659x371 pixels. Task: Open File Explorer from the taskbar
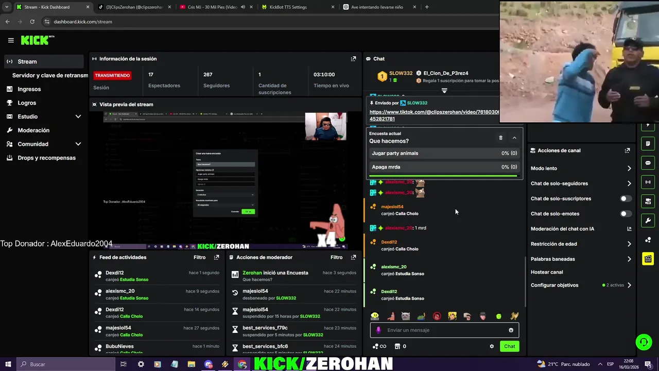[x=191, y=364]
